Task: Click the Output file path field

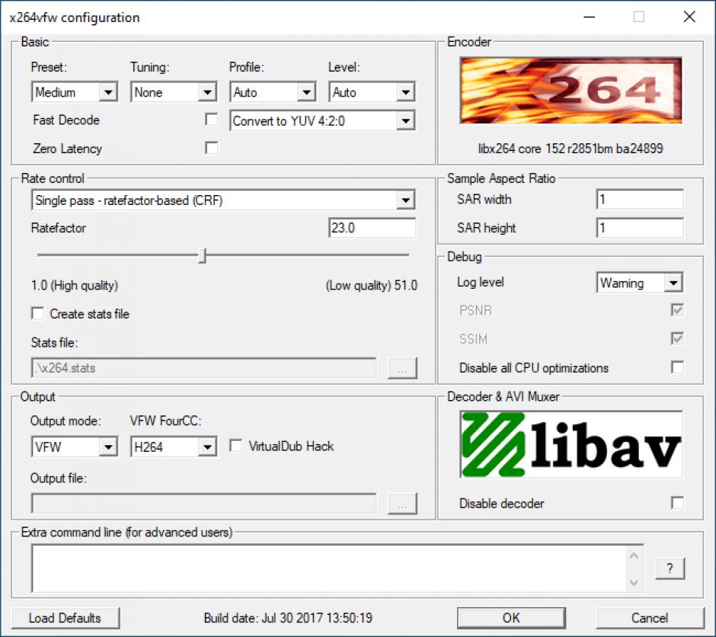Action: coord(204,503)
